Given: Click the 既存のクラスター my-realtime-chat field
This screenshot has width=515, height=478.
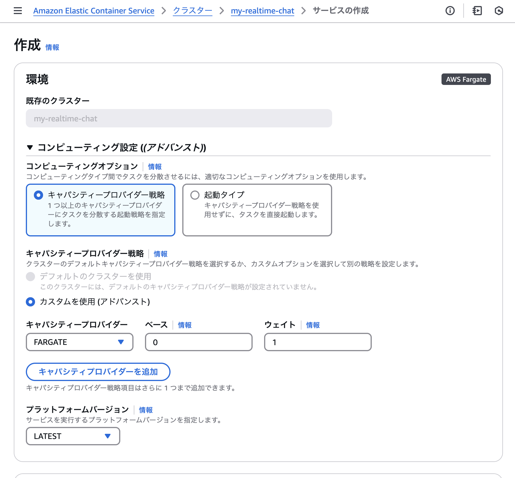Looking at the screenshot, I should 179,118.
